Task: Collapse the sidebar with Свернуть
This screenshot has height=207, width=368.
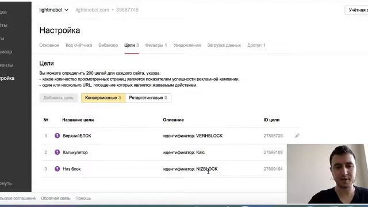Action: coord(6,183)
